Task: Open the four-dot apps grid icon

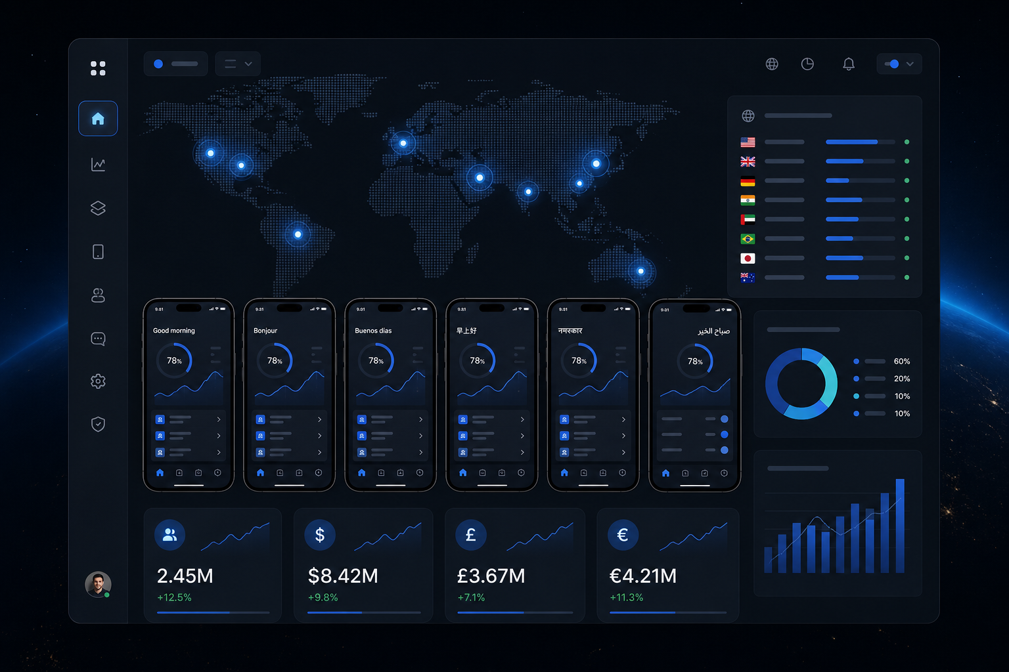Action: [98, 68]
